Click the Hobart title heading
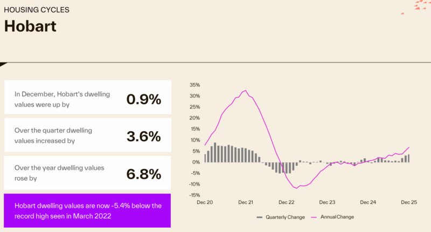 (31, 26)
